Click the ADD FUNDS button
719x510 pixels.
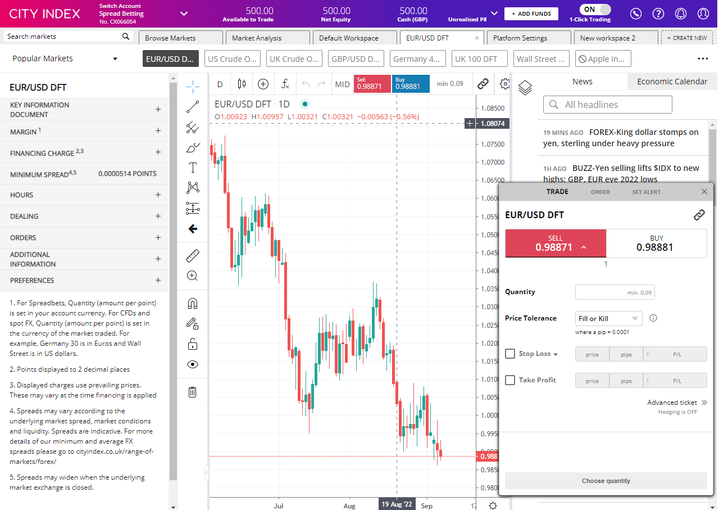pos(531,13)
